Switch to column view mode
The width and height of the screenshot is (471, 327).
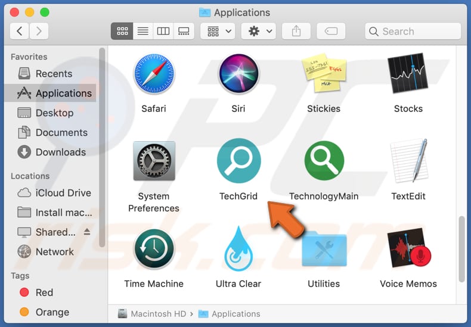pyautogui.click(x=163, y=32)
